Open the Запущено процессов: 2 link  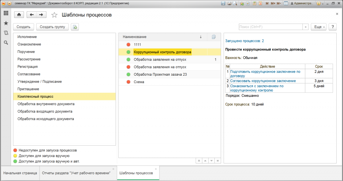[x=245, y=41]
